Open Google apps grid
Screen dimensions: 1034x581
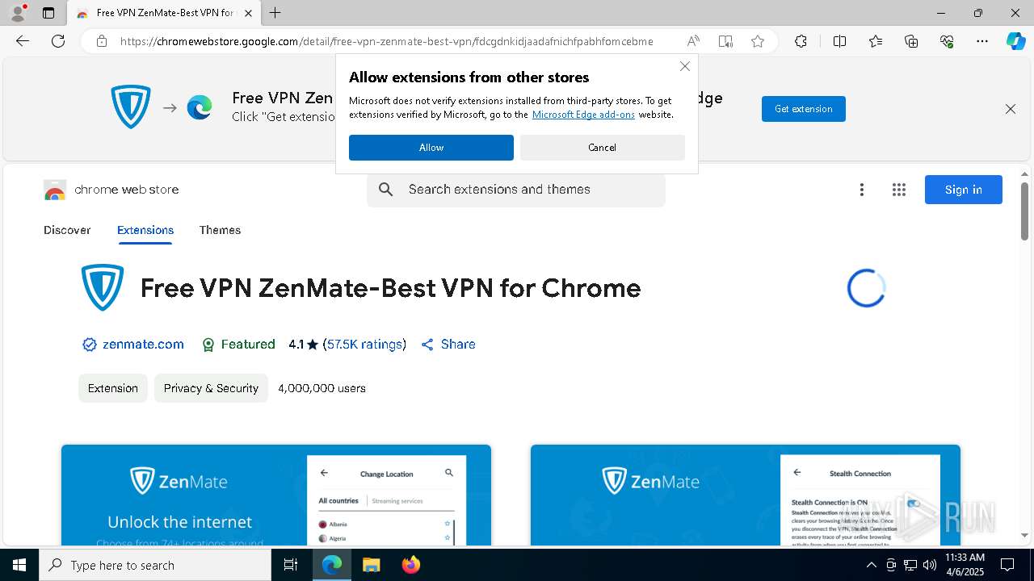899,190
